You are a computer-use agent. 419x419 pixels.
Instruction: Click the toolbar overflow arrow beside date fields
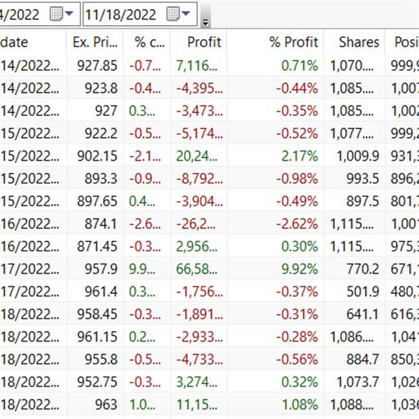tap(205, 23)
